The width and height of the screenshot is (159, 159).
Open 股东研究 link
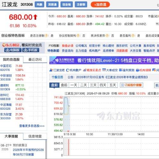pyautogui.click(x=122, y=46)
